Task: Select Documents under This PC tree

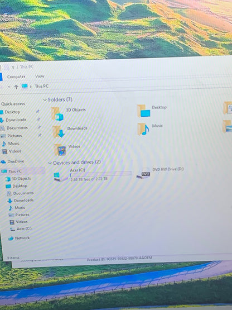Action: tap(23, 193)
